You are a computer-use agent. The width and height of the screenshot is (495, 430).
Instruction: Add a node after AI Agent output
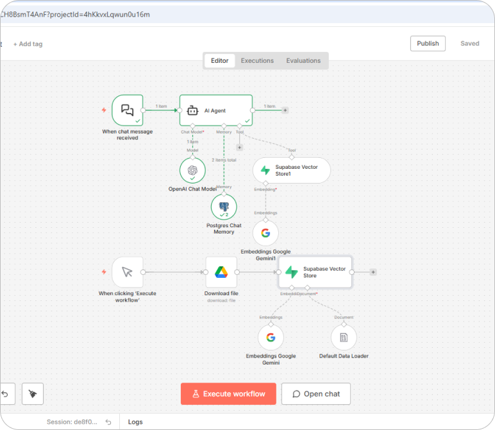285,110
